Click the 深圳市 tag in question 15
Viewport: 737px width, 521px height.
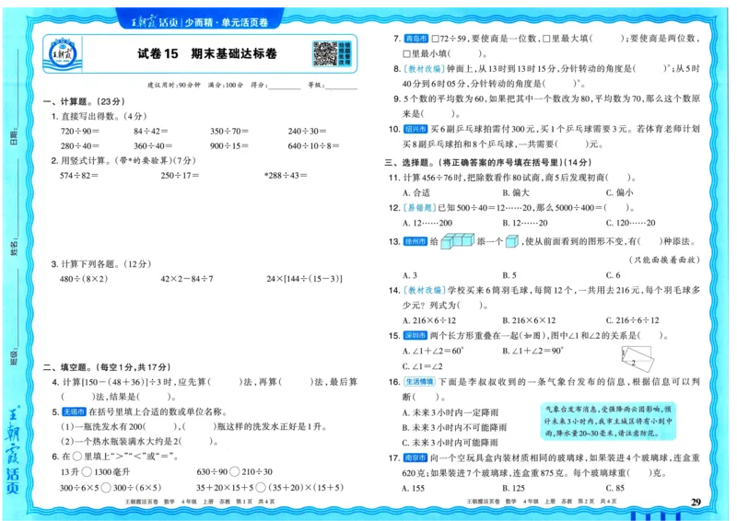[x=416, y=335]
